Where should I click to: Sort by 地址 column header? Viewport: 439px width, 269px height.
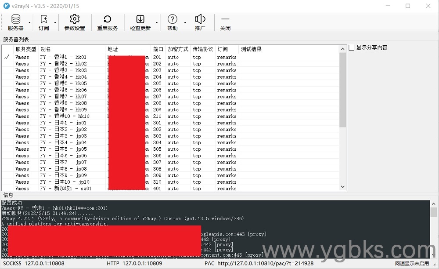point(128,49)
